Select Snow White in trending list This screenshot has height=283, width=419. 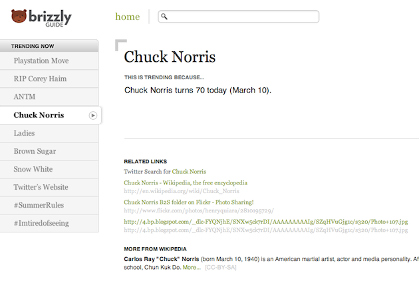[x=33, y=169]
